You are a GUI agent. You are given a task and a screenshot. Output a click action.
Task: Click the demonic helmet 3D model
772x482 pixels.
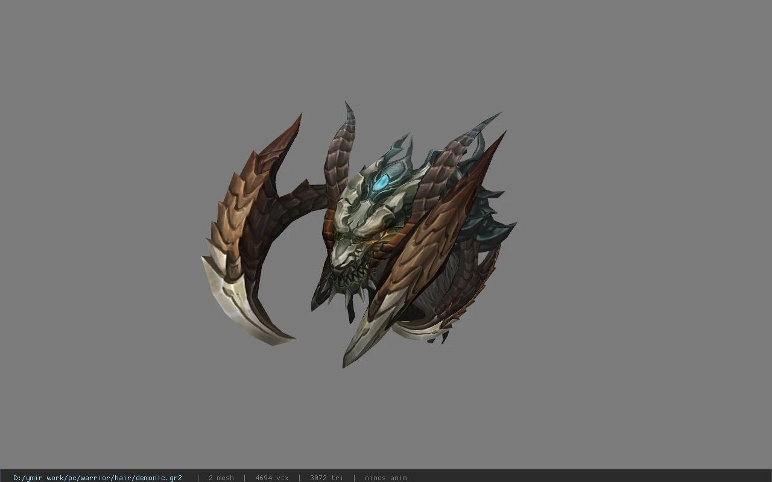359,235
